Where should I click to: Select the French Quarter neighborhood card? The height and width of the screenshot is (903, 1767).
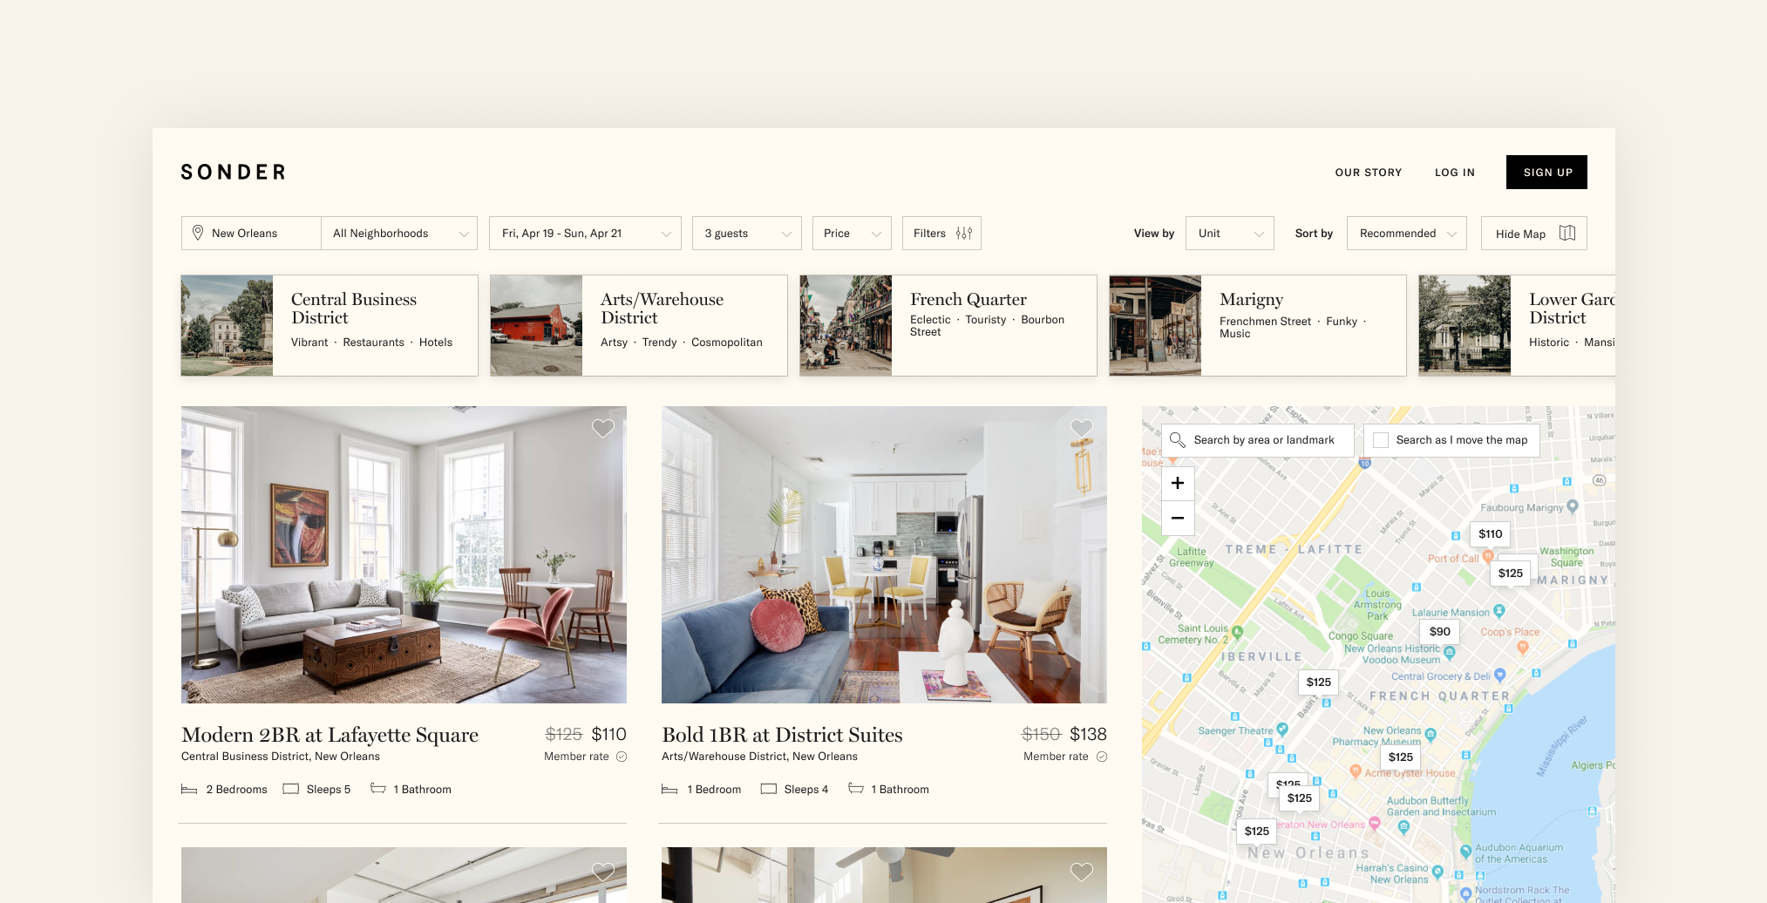(x=948, y=326)
